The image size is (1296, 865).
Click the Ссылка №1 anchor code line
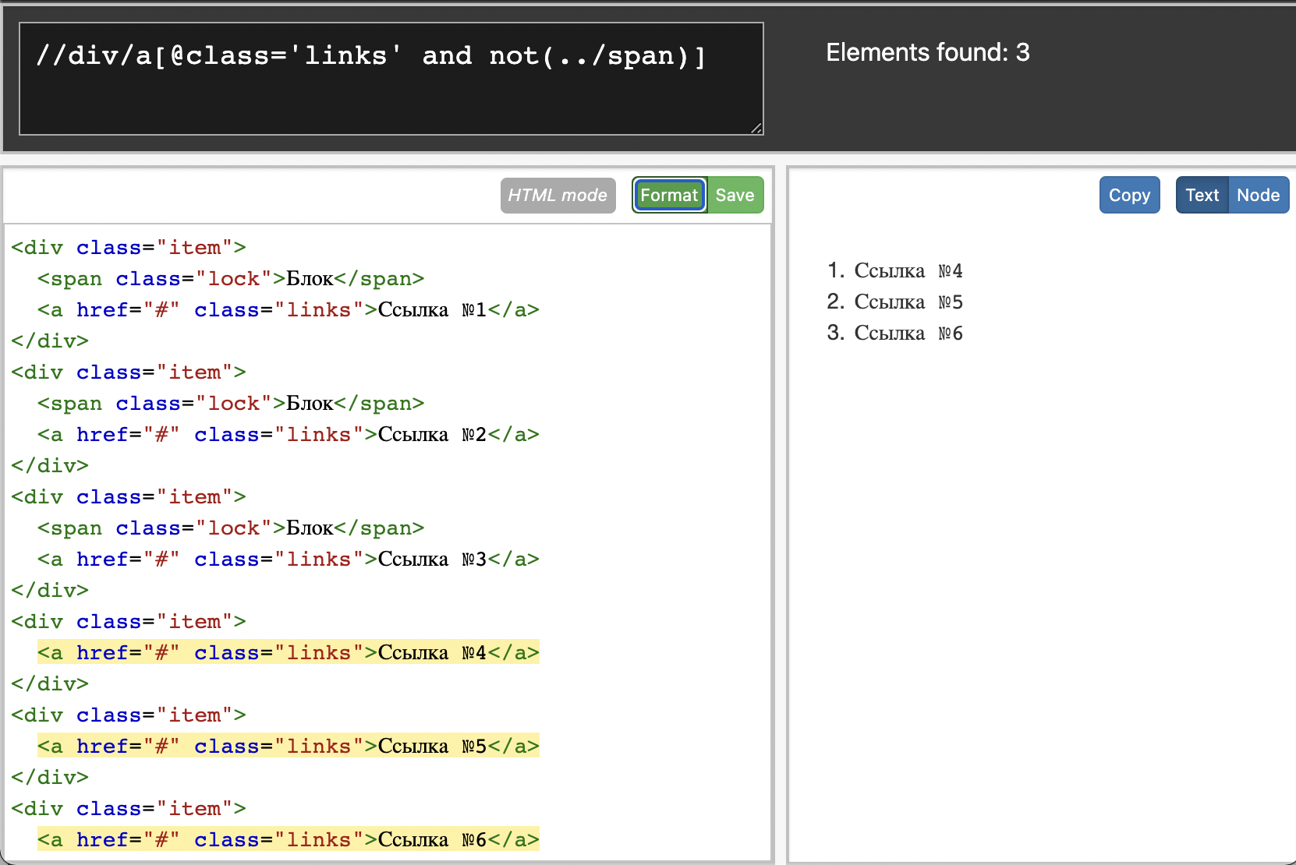coord(288,309)
